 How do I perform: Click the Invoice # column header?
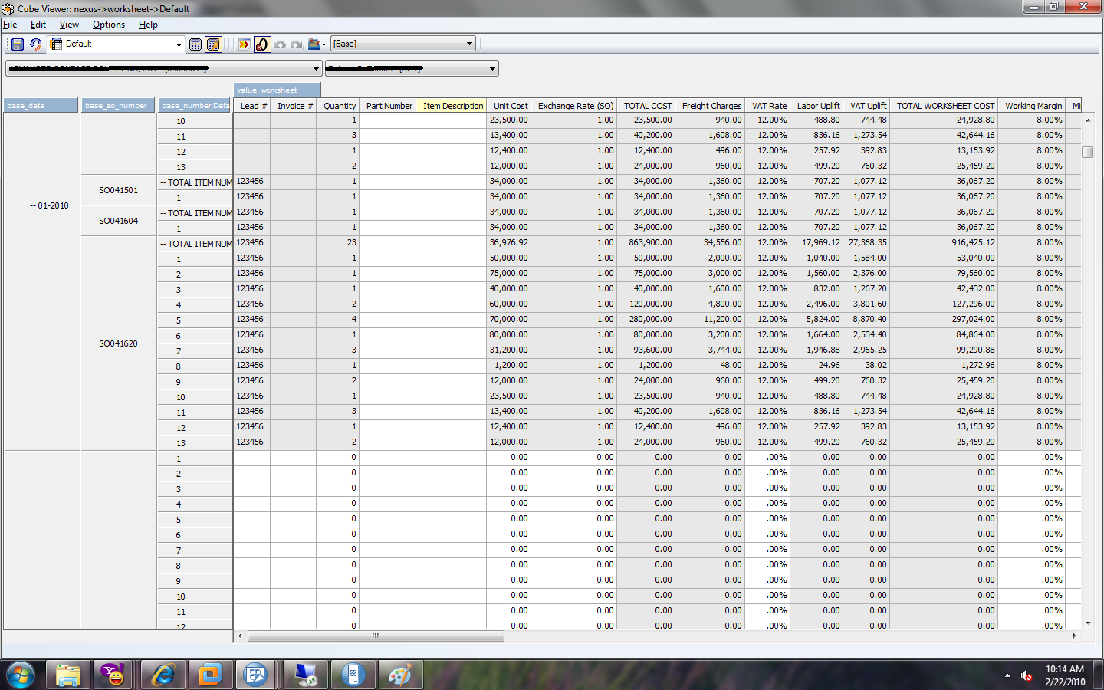point(294,106)
